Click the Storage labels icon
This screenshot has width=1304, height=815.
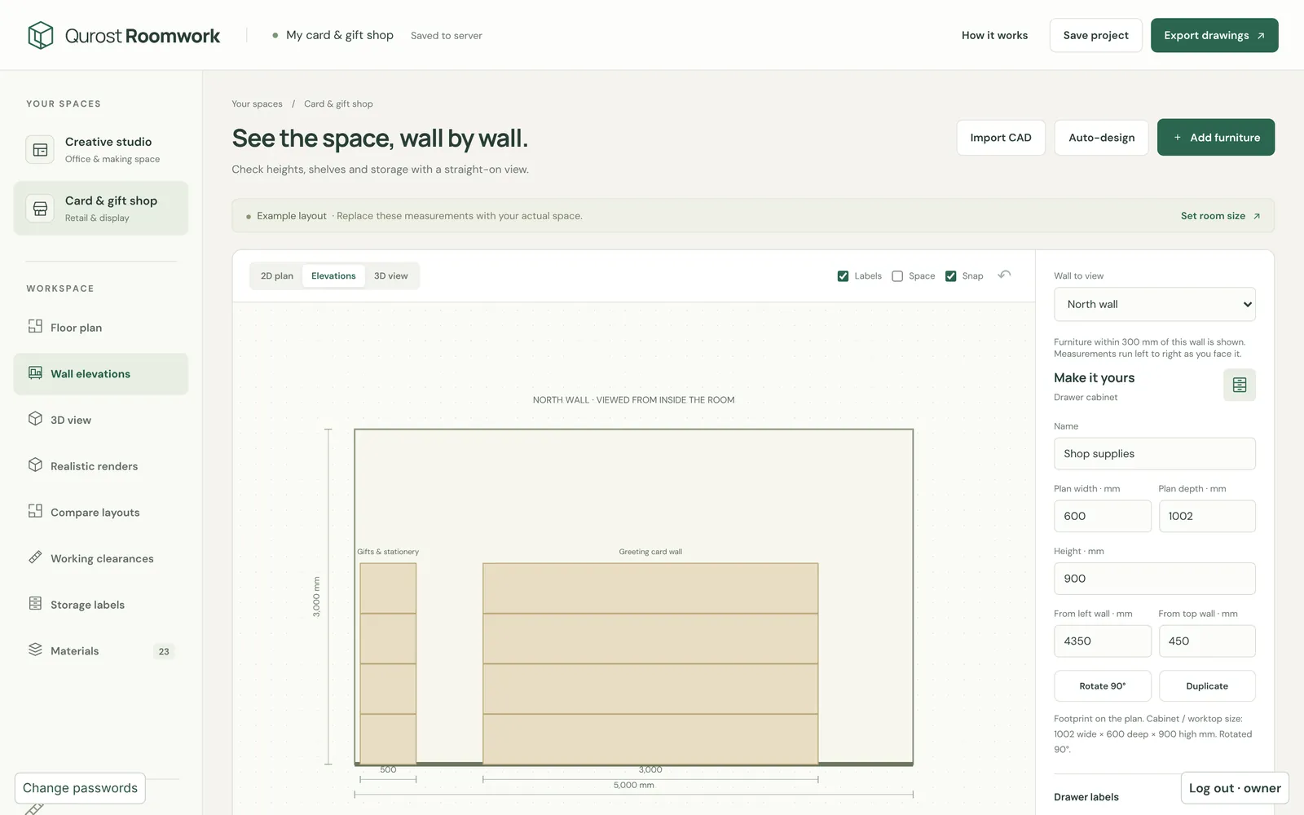coord(35,603)
